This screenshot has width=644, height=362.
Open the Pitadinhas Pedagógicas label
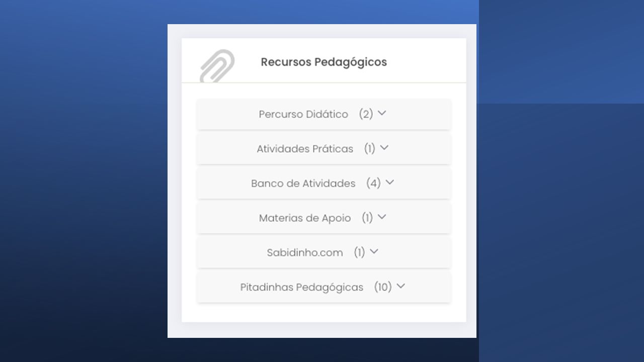click(302, 287)
